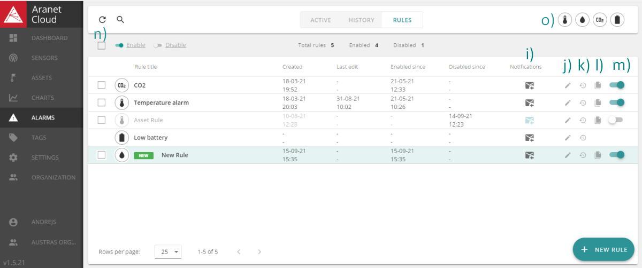Edit the Asset Rule pencil icon
The width and height of the screenshot is (642, 268).
click(568, 120)
